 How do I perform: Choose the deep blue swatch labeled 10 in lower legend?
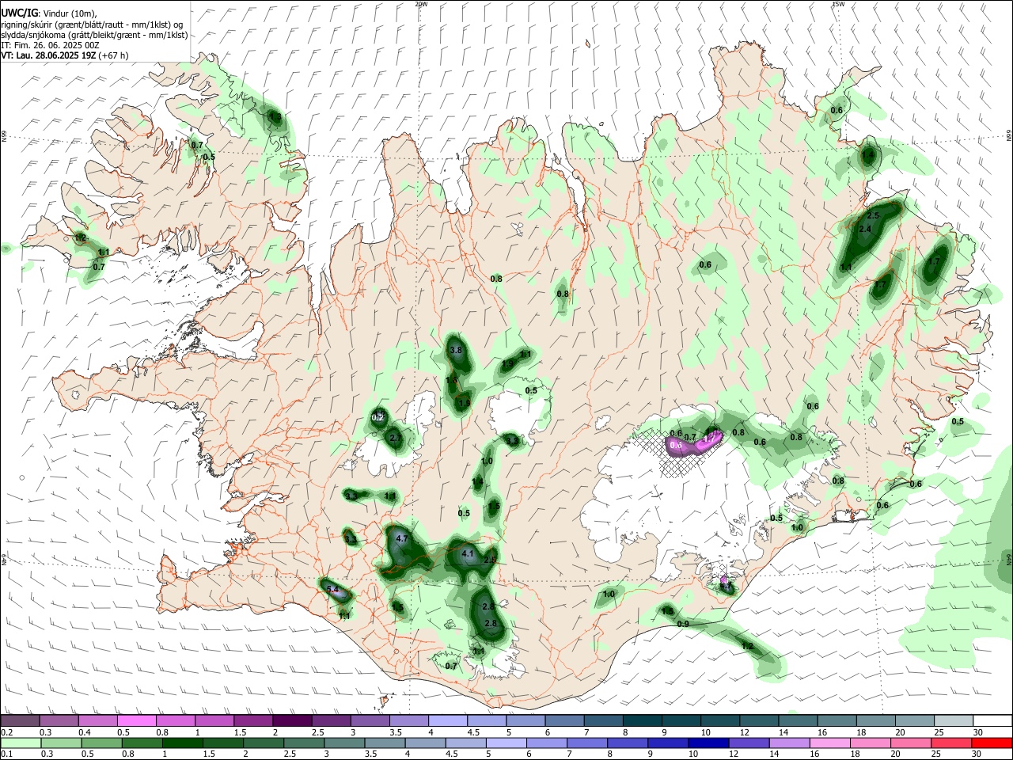[x=707, y=743]
